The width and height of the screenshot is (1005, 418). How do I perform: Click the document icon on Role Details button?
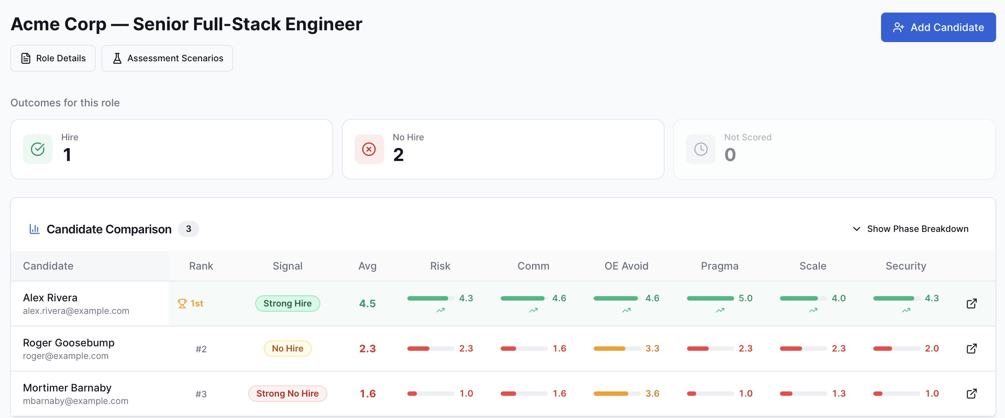click(26, 58)
